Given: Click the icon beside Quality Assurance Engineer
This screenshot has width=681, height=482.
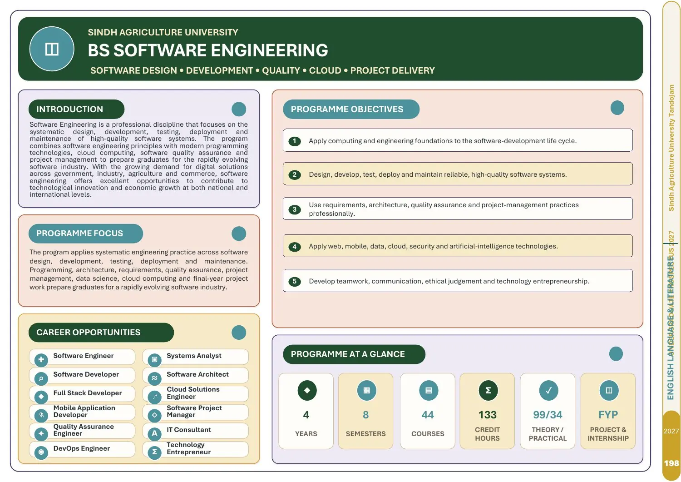Looking at the screenshot, I should pos(41,433).
